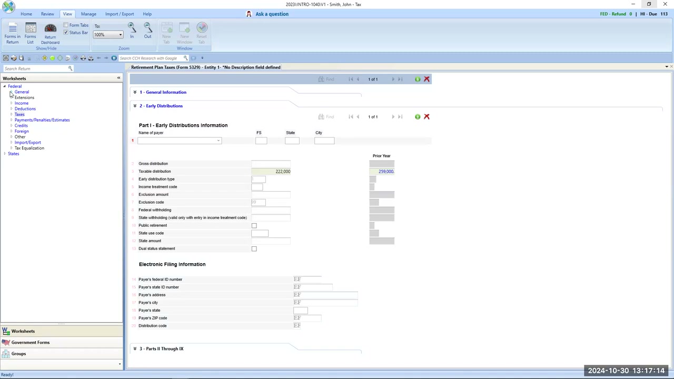
Task: Click the Payer's address field
Action: 325,295
